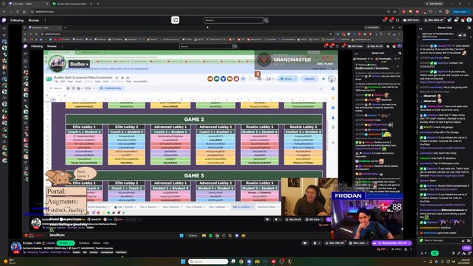The width and height of the screenshot is (473, 266).
Task: Open the weather widget on the taskbar
Action: [x=9, y=261]
